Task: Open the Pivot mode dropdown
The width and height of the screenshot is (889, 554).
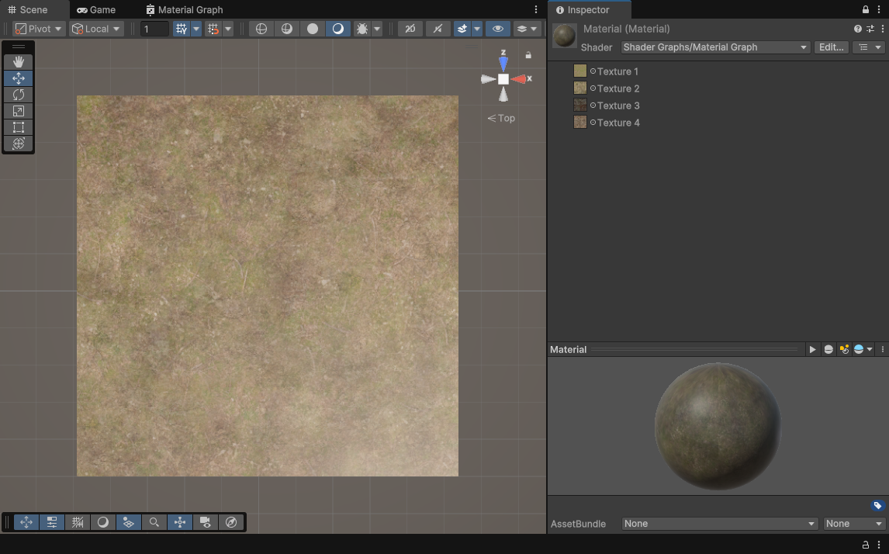Action: click(39, 29)
